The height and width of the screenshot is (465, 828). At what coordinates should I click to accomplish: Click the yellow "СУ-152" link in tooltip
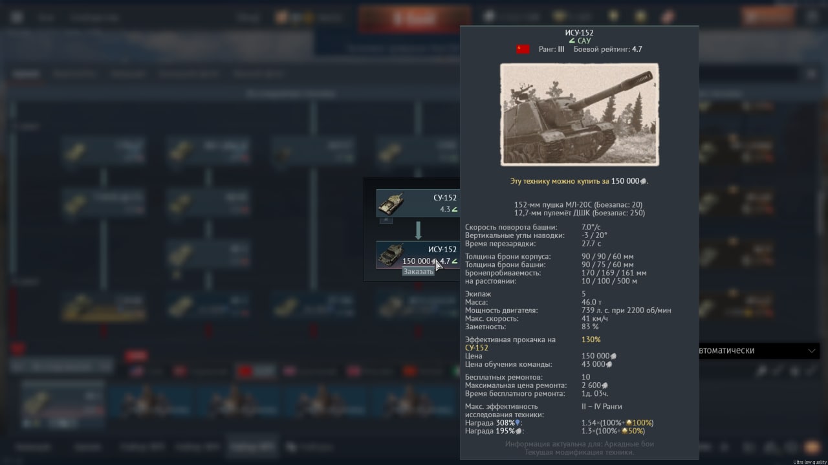477,348
